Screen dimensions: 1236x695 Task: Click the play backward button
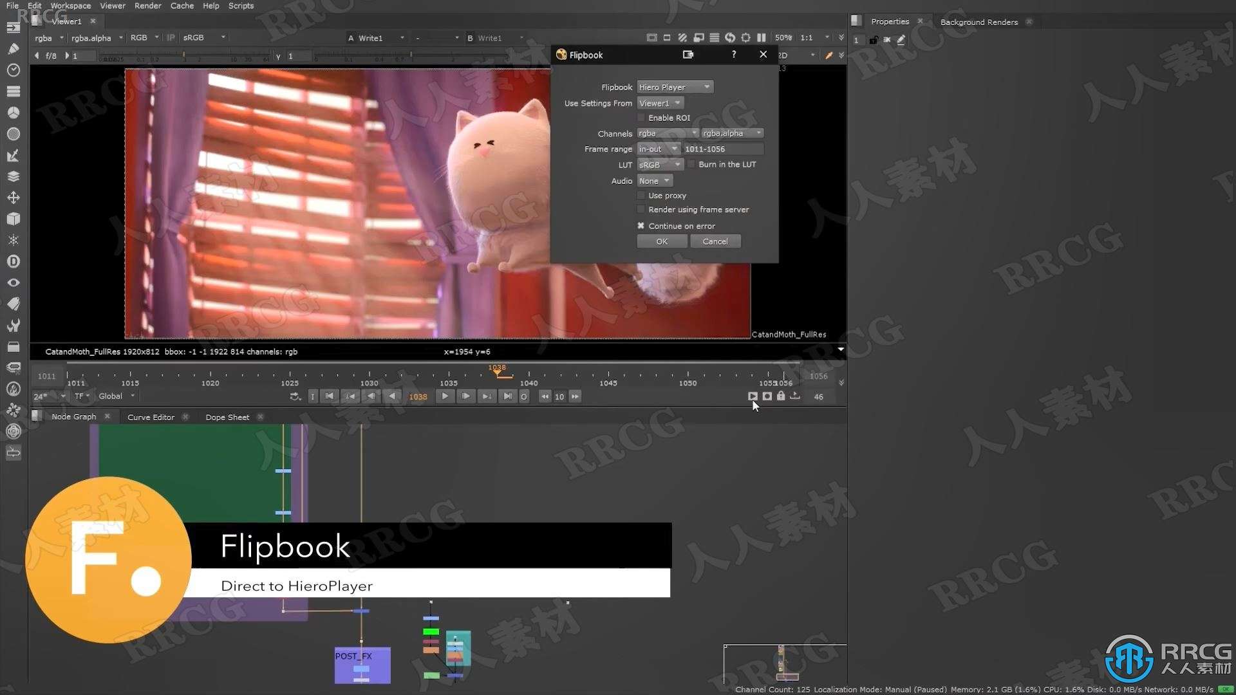coord(392,396)
